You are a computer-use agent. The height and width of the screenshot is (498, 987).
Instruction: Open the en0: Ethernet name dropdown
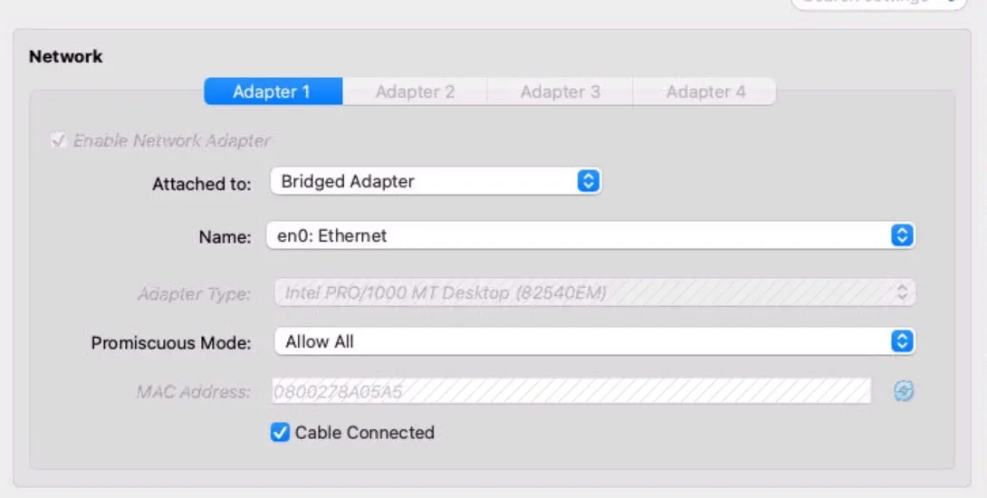coord(580,235)
